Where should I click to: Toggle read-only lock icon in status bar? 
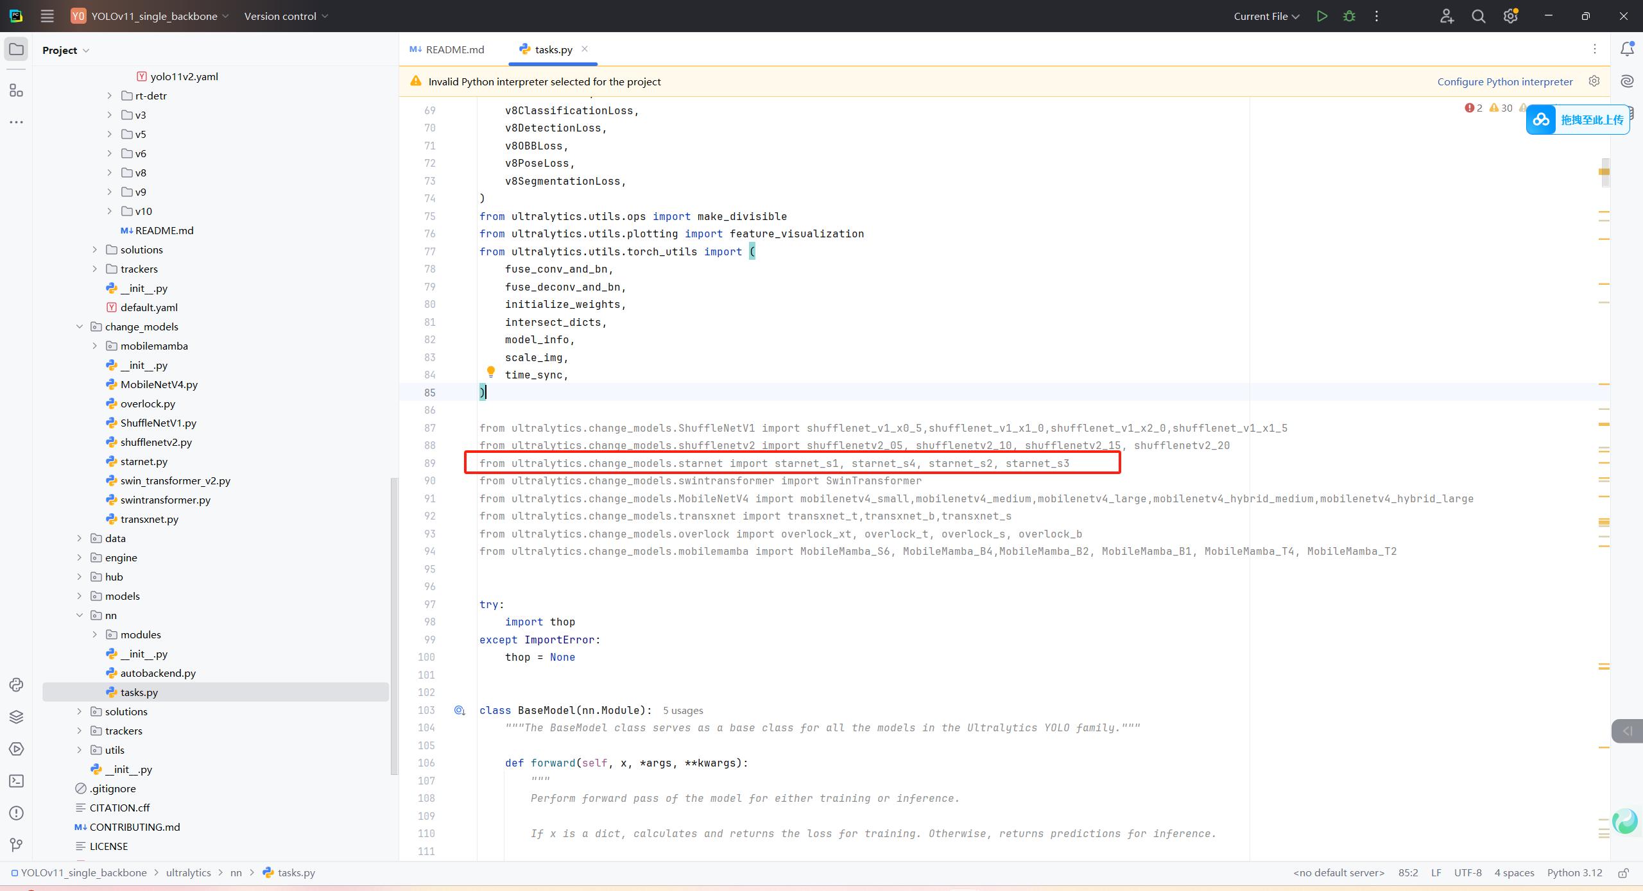point(1623,872)
